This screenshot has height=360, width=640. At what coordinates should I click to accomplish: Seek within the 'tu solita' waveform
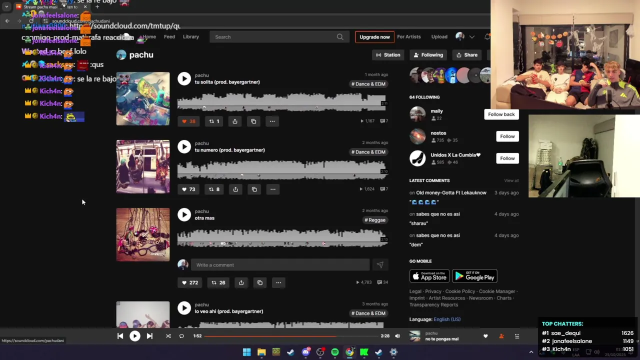pyautogui.click(x=281, y=101)
